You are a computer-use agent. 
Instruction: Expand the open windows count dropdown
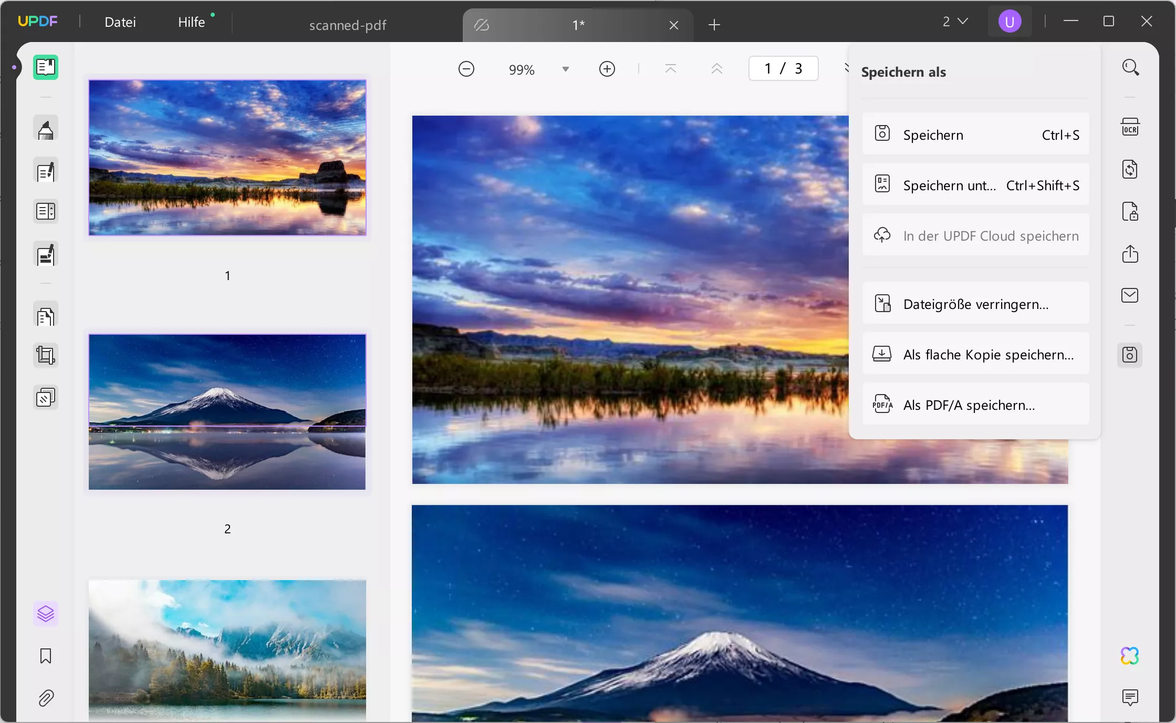[x=955, y=22]
